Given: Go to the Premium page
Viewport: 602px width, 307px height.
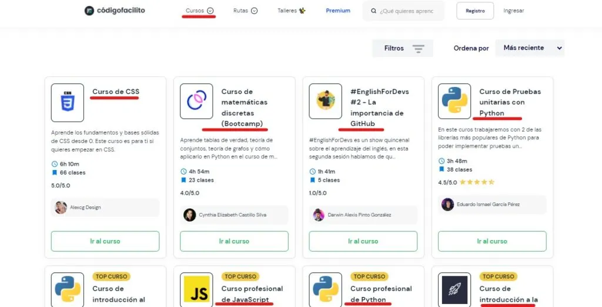Looking at the screenshot, I should click(338, 11).
